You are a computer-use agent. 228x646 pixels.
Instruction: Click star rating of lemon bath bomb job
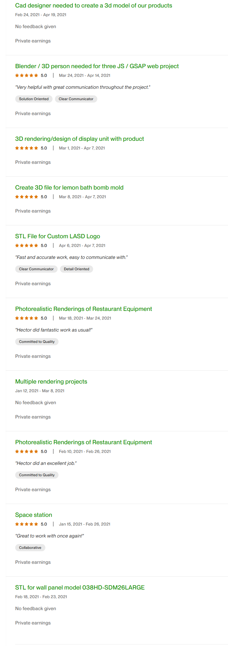point(27,197)
